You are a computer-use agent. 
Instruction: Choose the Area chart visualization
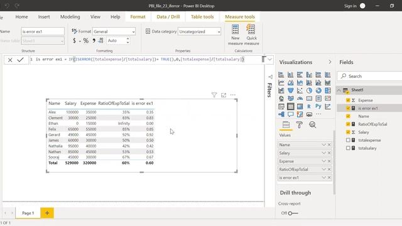[x=290, y=83]
